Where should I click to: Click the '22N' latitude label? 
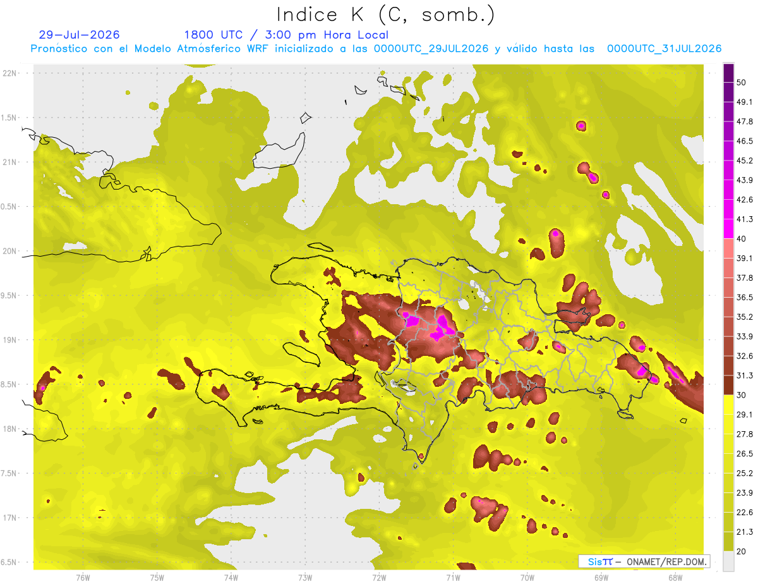[10, 73]
